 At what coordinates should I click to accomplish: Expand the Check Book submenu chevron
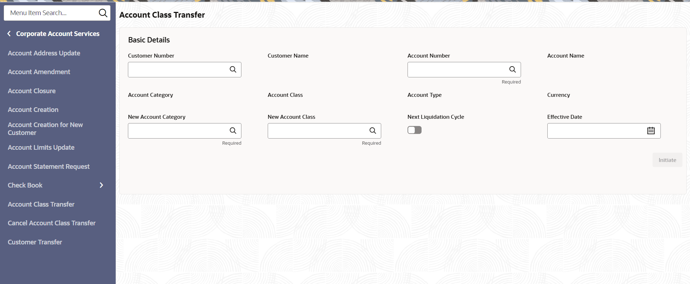101,185
